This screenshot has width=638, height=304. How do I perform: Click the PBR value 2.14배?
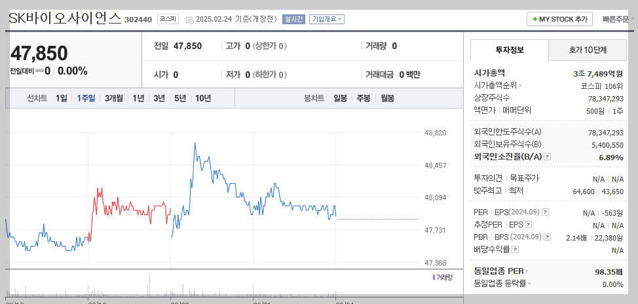pos(576,237)
